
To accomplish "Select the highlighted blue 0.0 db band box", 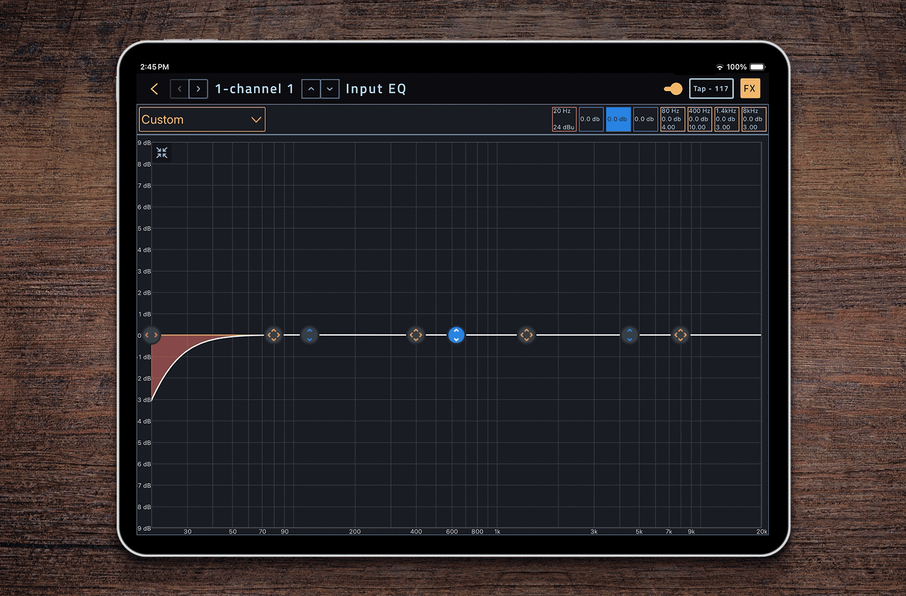I will coord(618,119).
